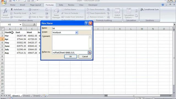Switch to the Data tab

pyautogui.click(x=61, y=5)
